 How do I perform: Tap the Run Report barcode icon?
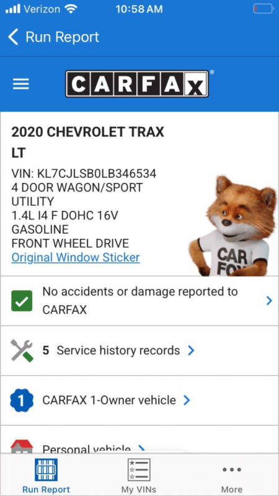pos(46,470)
